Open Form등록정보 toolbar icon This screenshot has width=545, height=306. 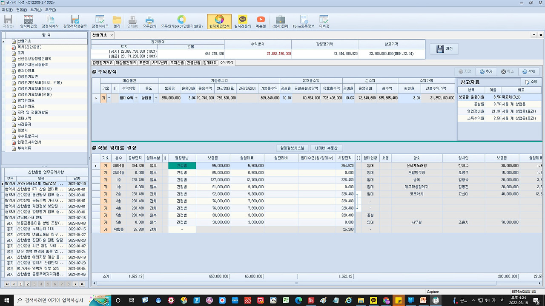pos(304,22)
